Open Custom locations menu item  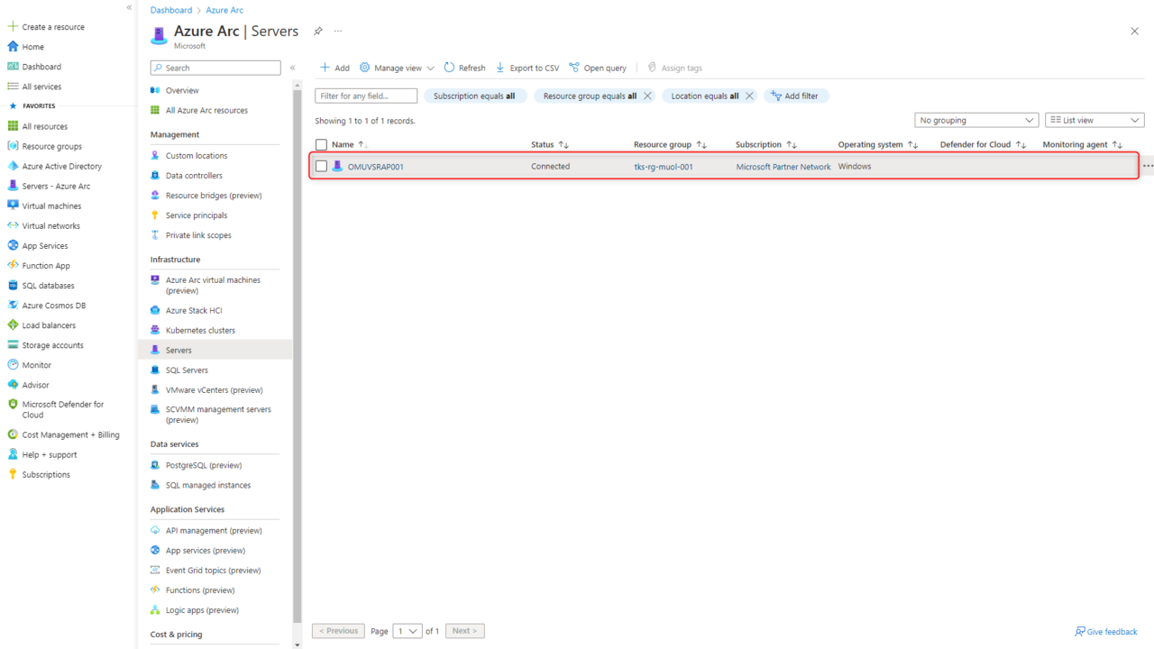(x=197, y=156)
